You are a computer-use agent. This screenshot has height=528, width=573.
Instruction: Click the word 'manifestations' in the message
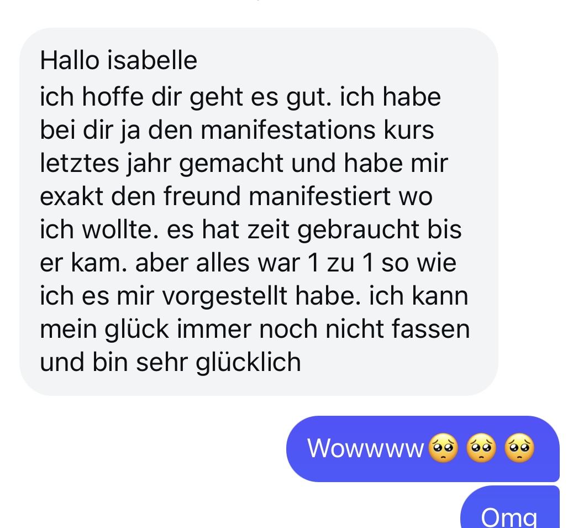pyautogui.click(x=288, y=130)
